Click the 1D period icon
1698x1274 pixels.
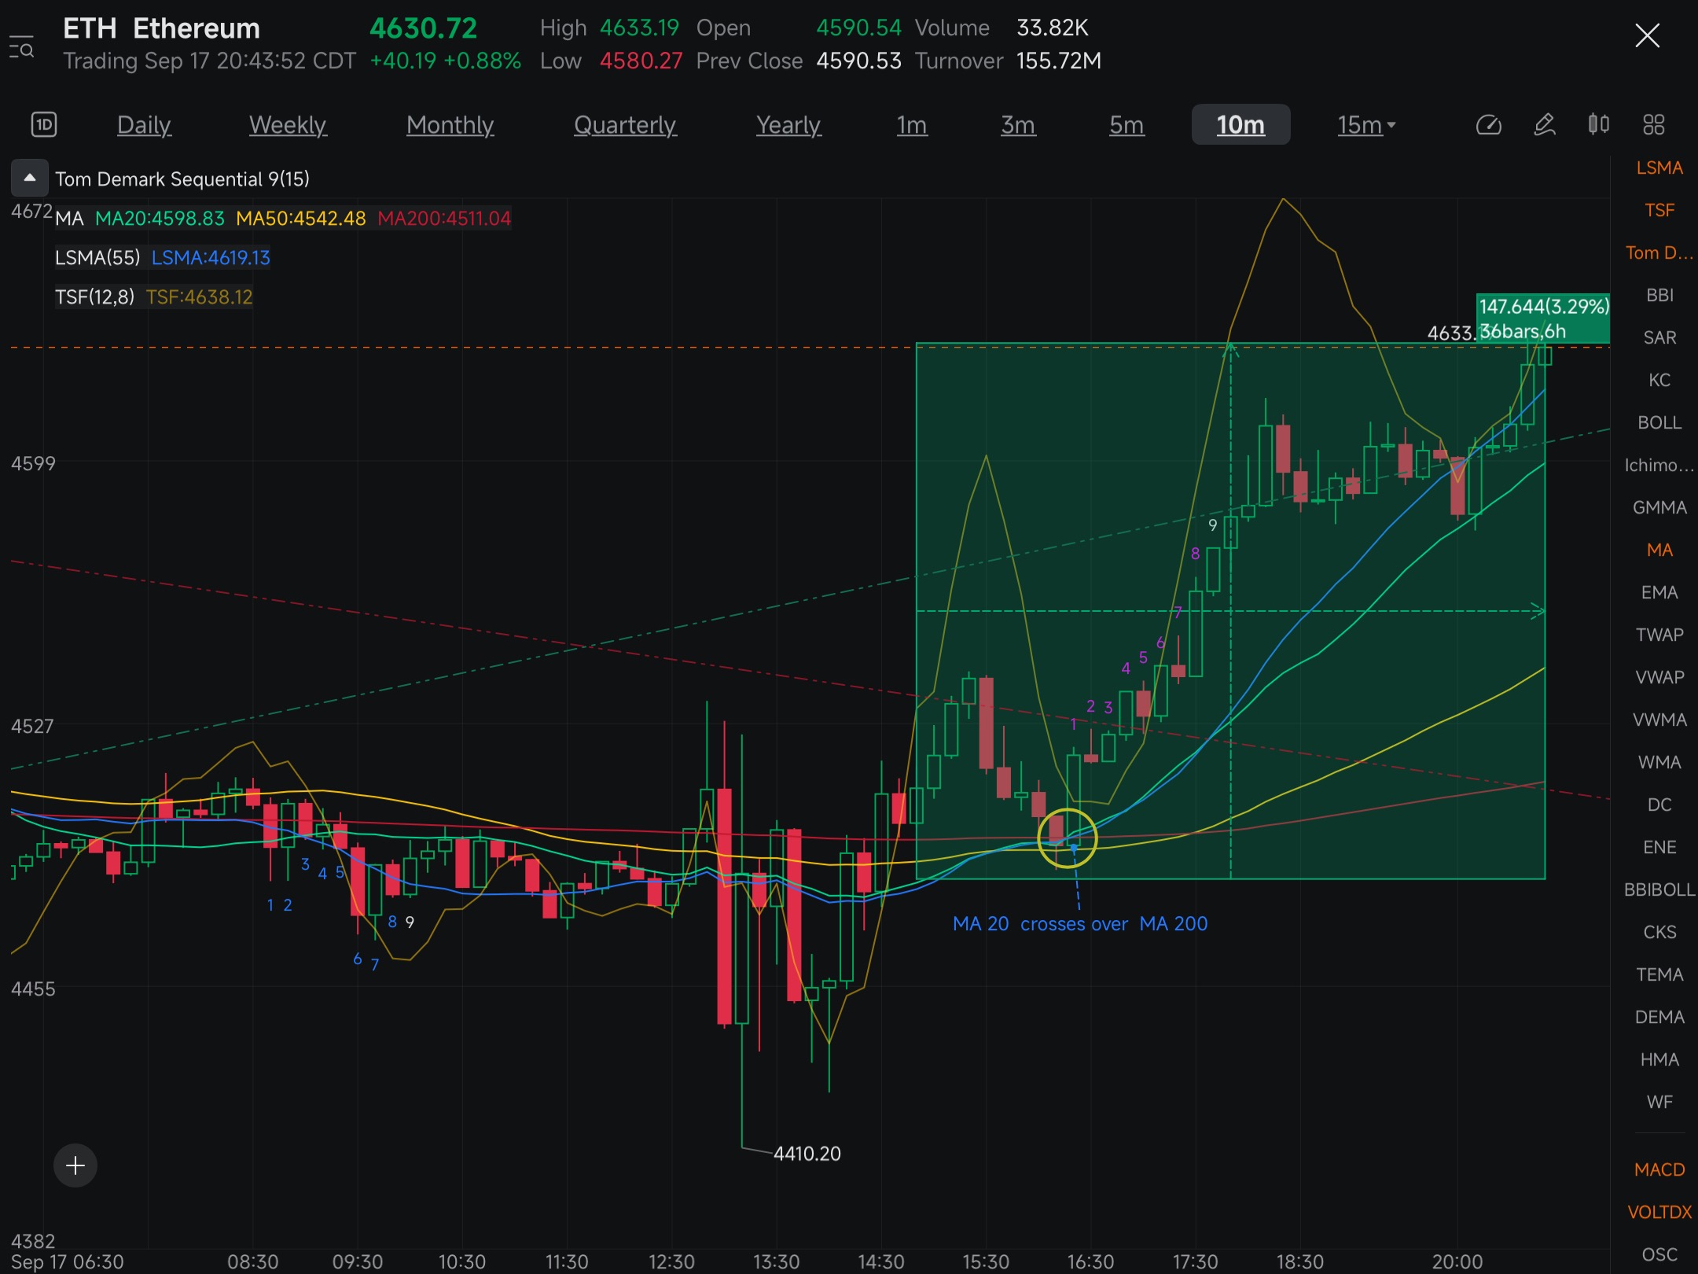click(43, 124)
